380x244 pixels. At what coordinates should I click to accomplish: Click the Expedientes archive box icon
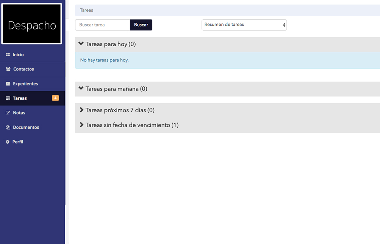pyautogui.click(x=8, y=84)
